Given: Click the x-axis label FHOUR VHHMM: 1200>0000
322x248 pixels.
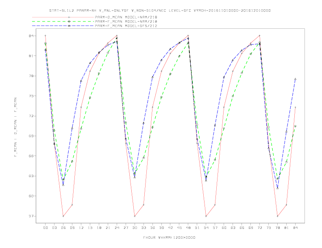Looking at the screenshot, I should (x=169, y=237).
